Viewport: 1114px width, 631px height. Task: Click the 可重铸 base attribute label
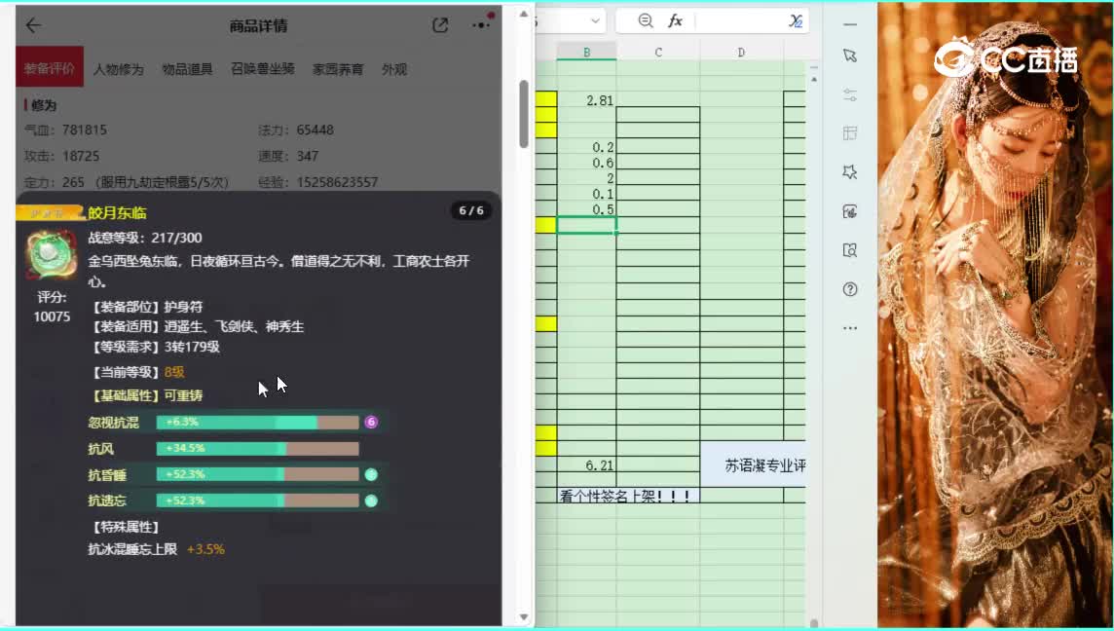(183, 395)
